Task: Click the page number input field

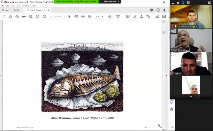Action: 51,16
